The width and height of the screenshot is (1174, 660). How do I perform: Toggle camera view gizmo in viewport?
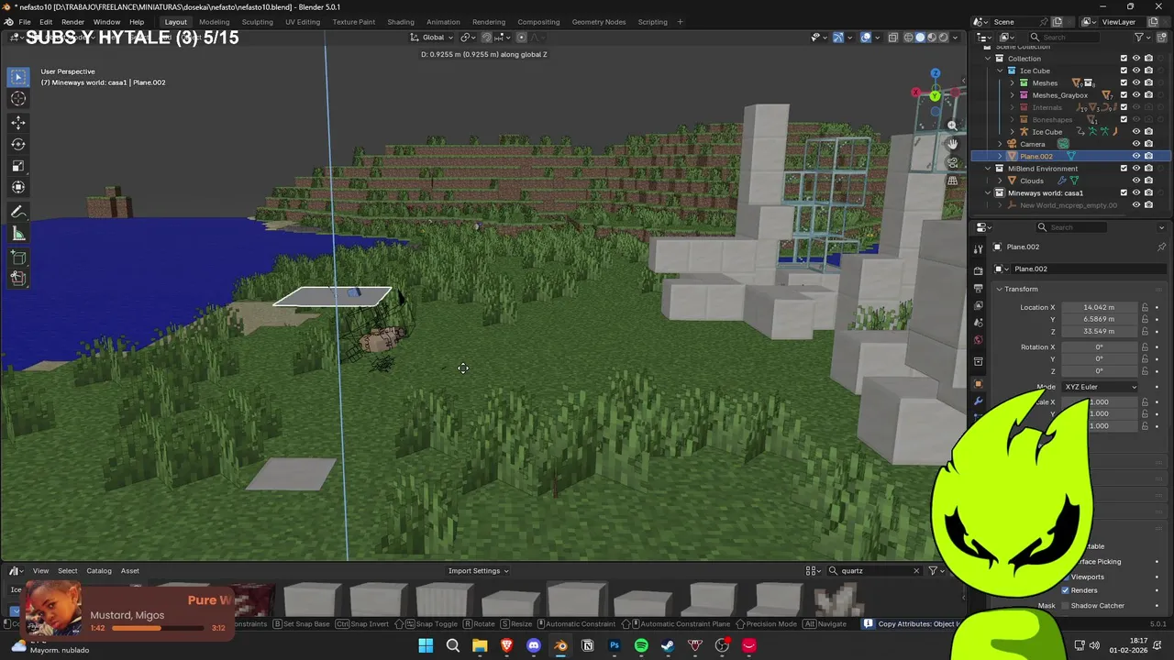[952, 162]
